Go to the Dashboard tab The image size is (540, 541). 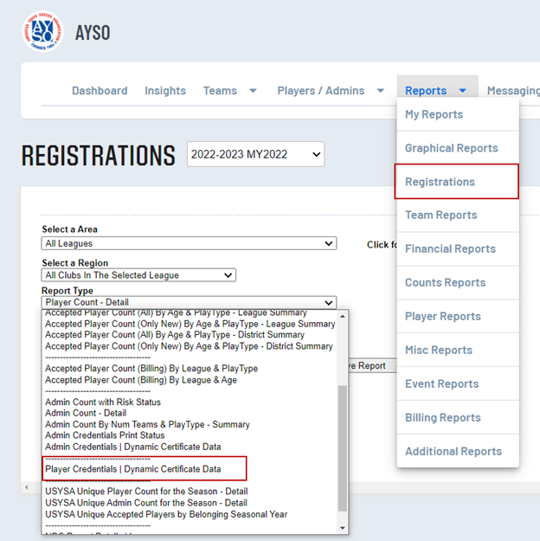100,91
